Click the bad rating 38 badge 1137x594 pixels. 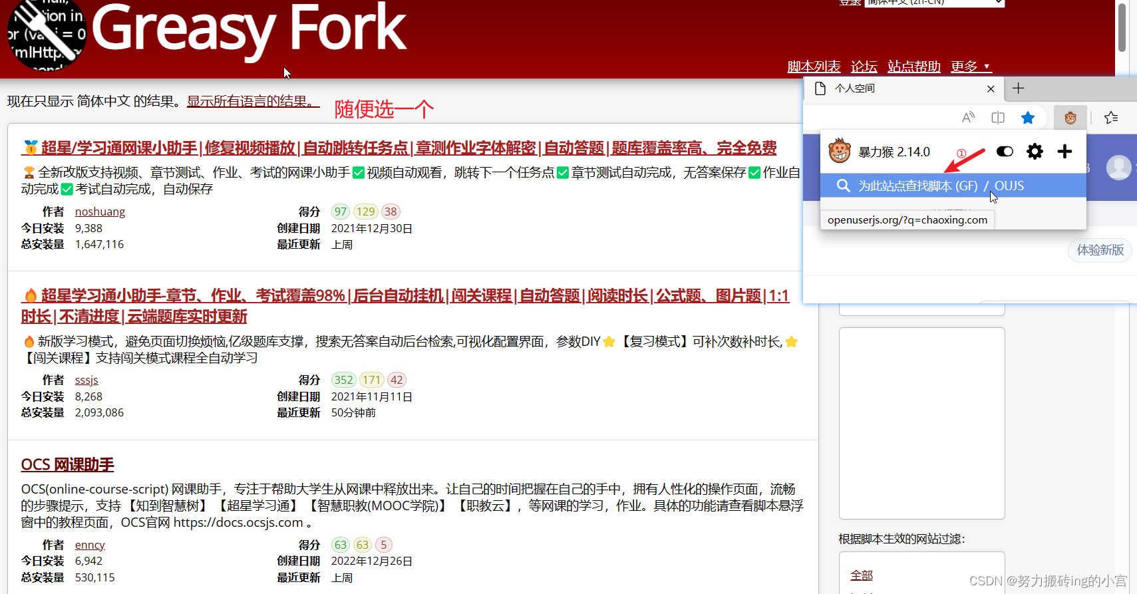[x=390, y=212]
